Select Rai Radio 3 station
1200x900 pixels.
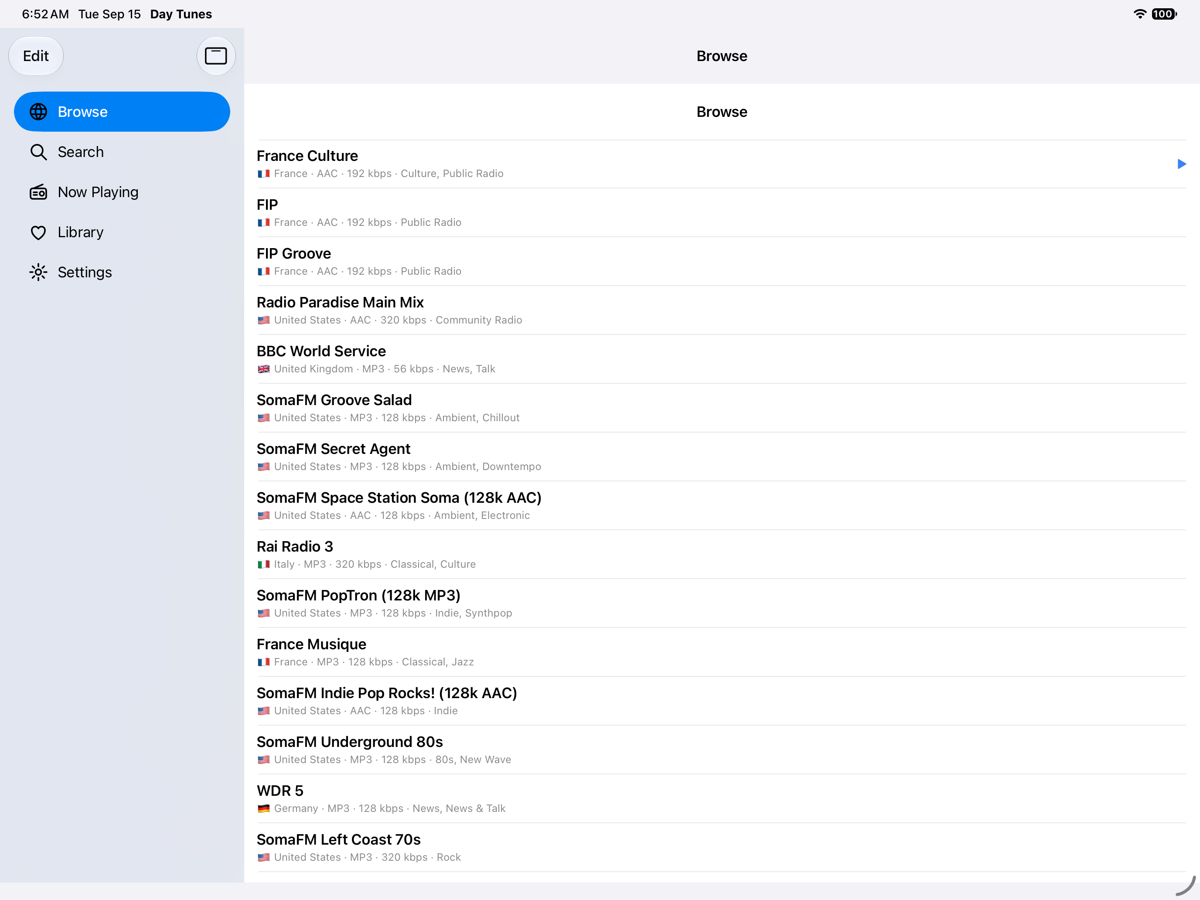click(722, 554)
